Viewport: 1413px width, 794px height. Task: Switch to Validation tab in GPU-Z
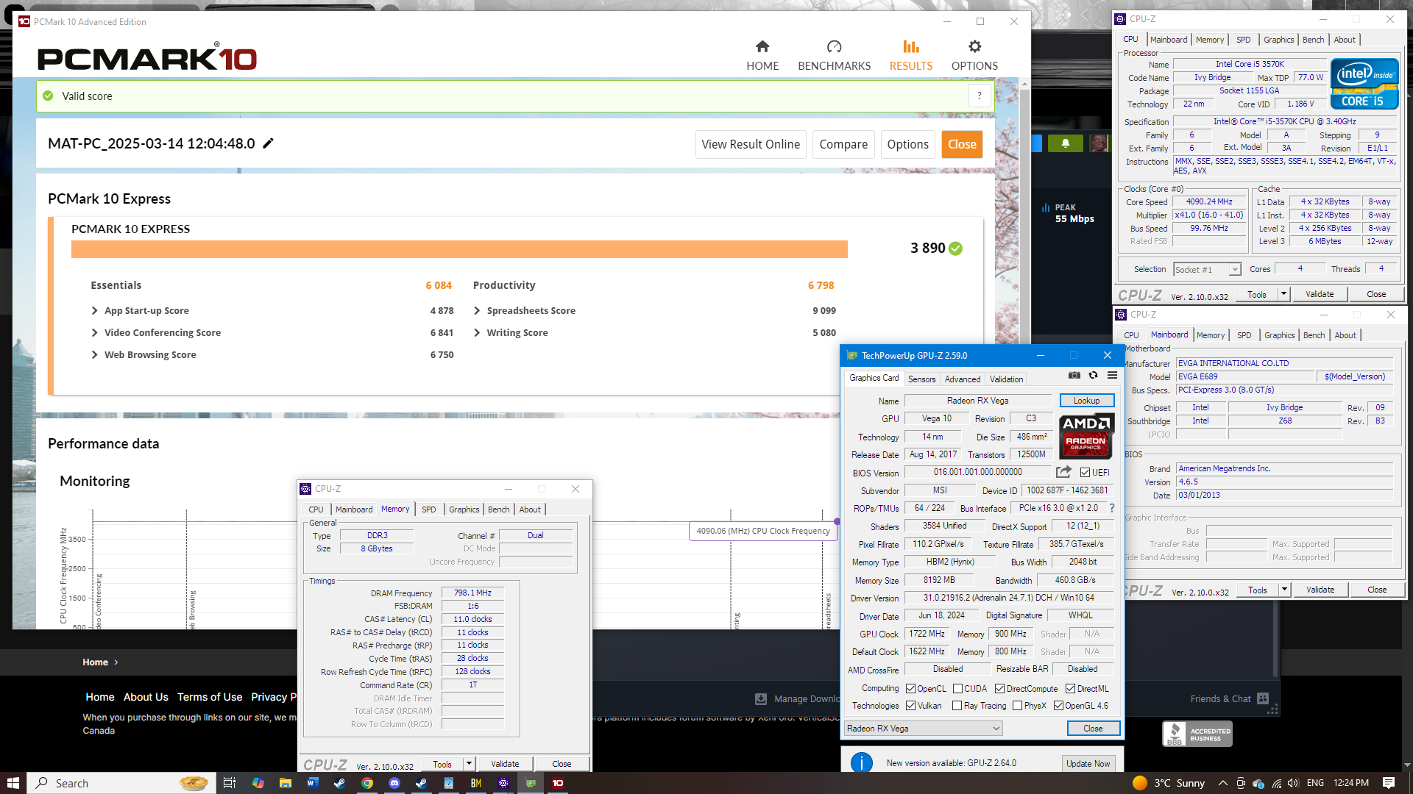coord(1006,379)
